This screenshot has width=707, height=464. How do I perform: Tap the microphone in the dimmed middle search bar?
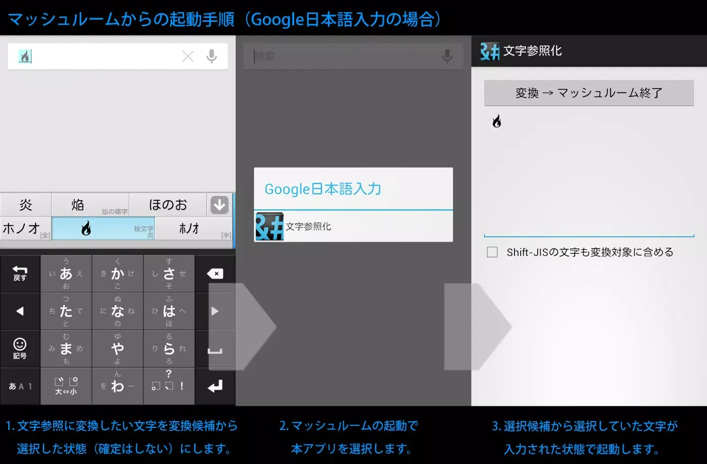(447, 56)
